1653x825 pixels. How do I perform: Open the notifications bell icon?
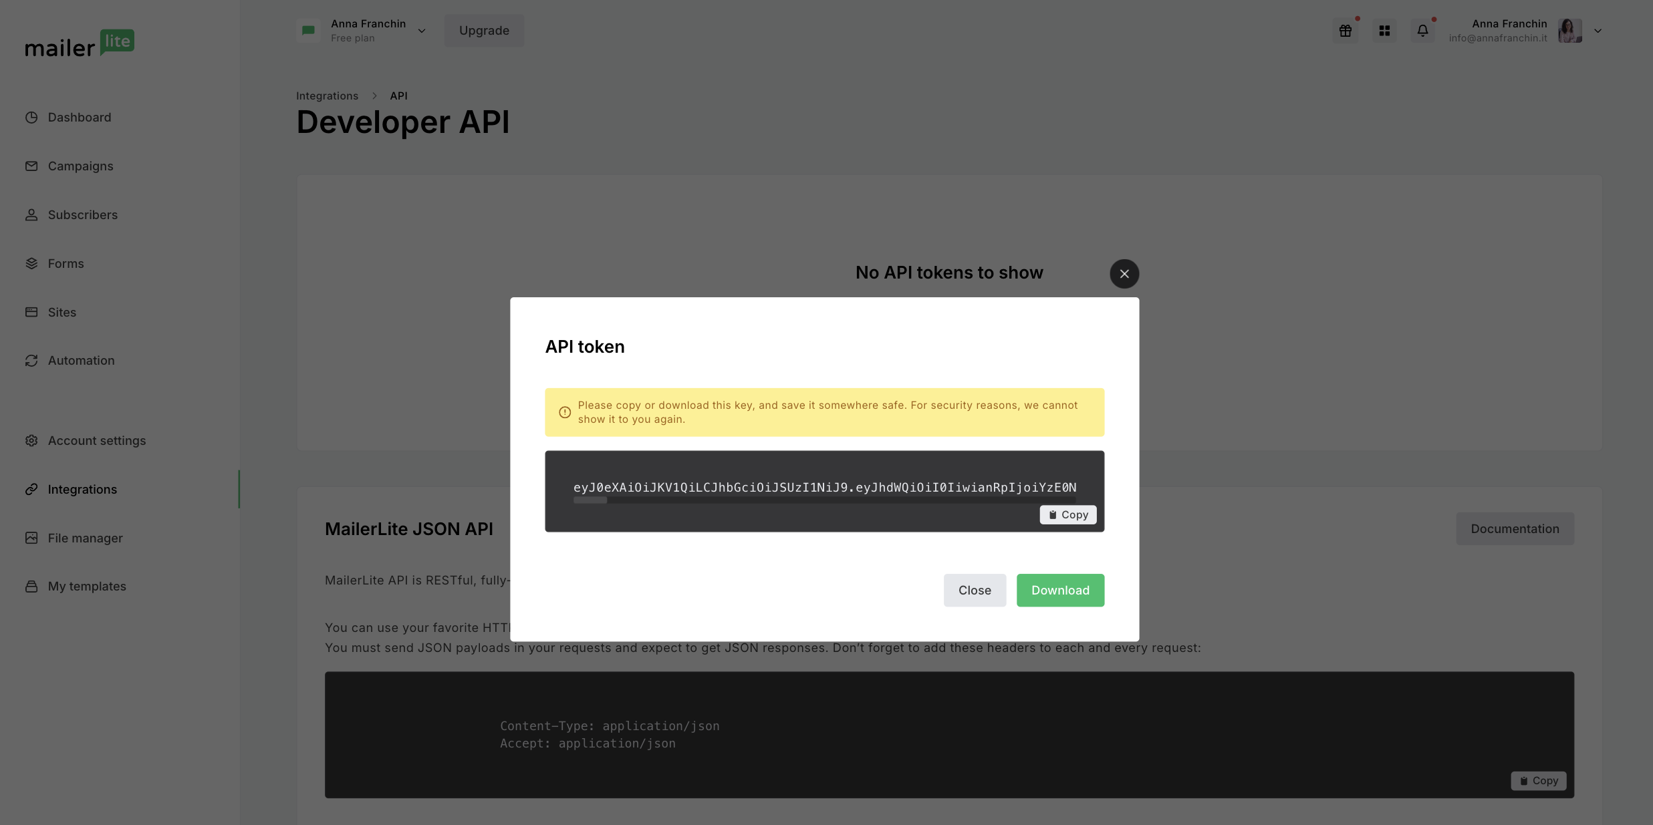[x=1422, y=31]
